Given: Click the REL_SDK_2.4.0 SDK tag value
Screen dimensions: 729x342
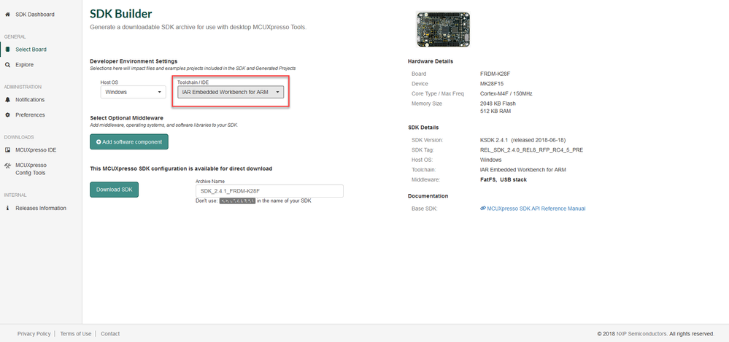Looking at the screenshot, I should pos(531,150).
